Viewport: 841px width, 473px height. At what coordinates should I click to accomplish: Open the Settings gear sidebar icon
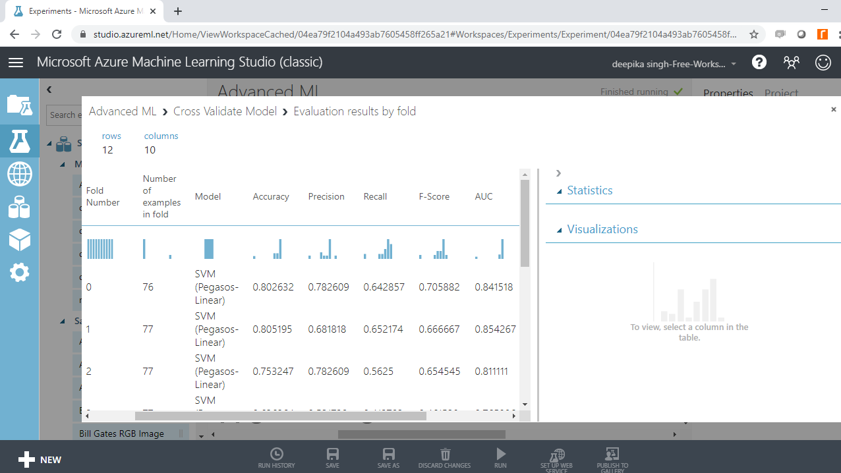pyautogui.click(x=19, y=273)
